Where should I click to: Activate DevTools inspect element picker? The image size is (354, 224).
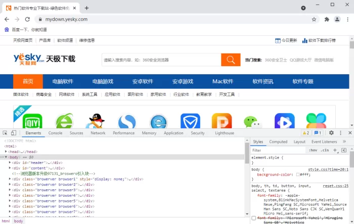coord(5,133)
